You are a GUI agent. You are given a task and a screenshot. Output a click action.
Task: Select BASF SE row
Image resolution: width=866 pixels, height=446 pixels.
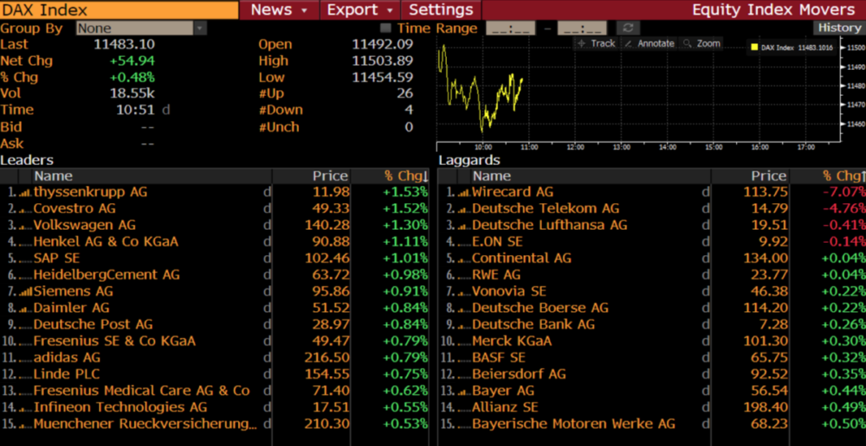[x=652, y=357]
